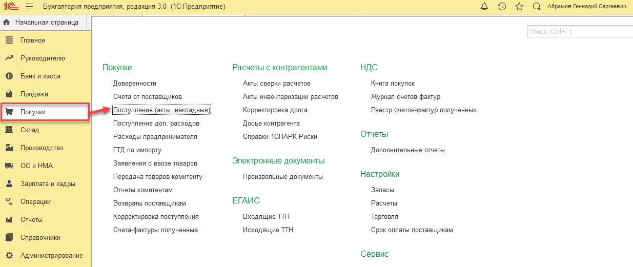Click the Зарплата и кадры person icon
This screenshot has width=633, height=267.
coord(9,184)
